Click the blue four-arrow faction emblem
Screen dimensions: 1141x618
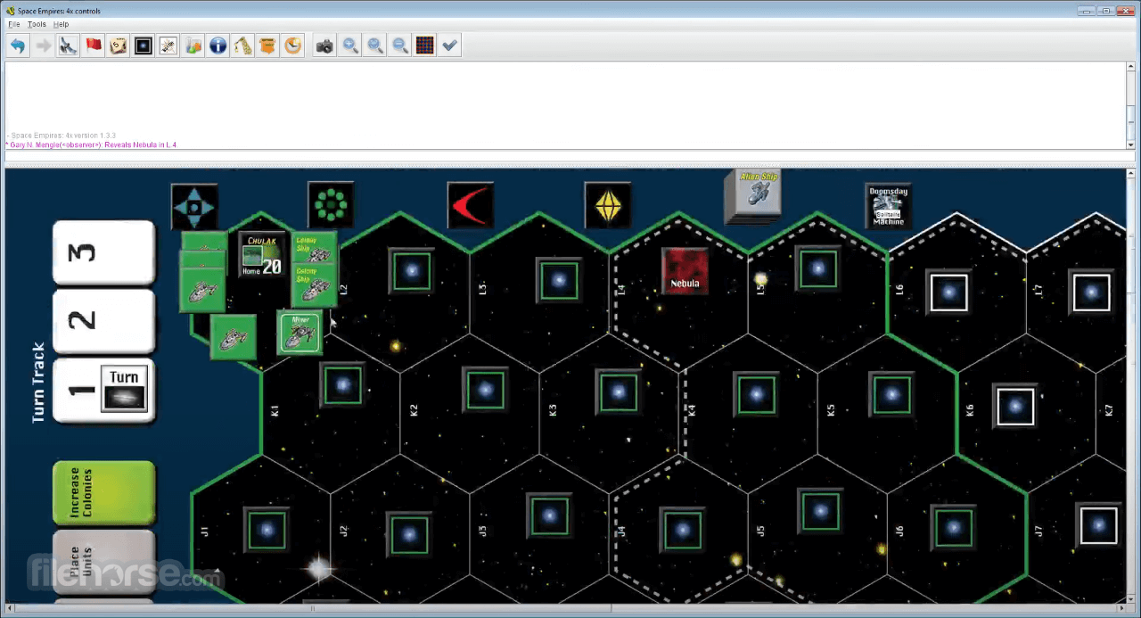point(194,207)
